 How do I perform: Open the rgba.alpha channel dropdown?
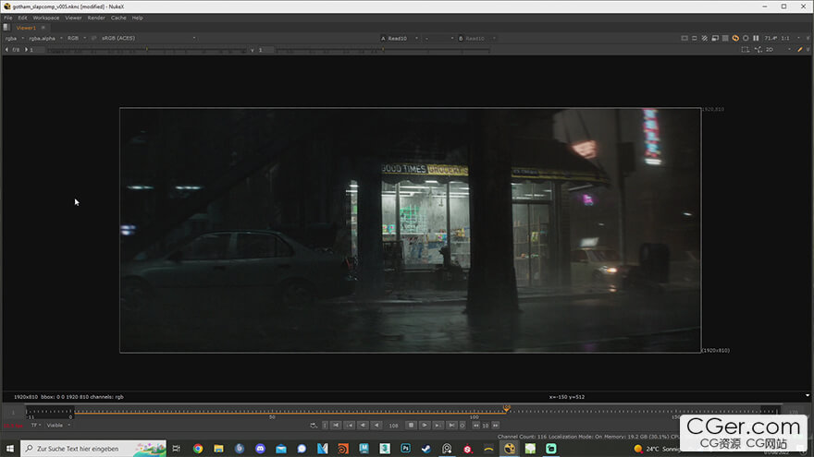(45, 38)
